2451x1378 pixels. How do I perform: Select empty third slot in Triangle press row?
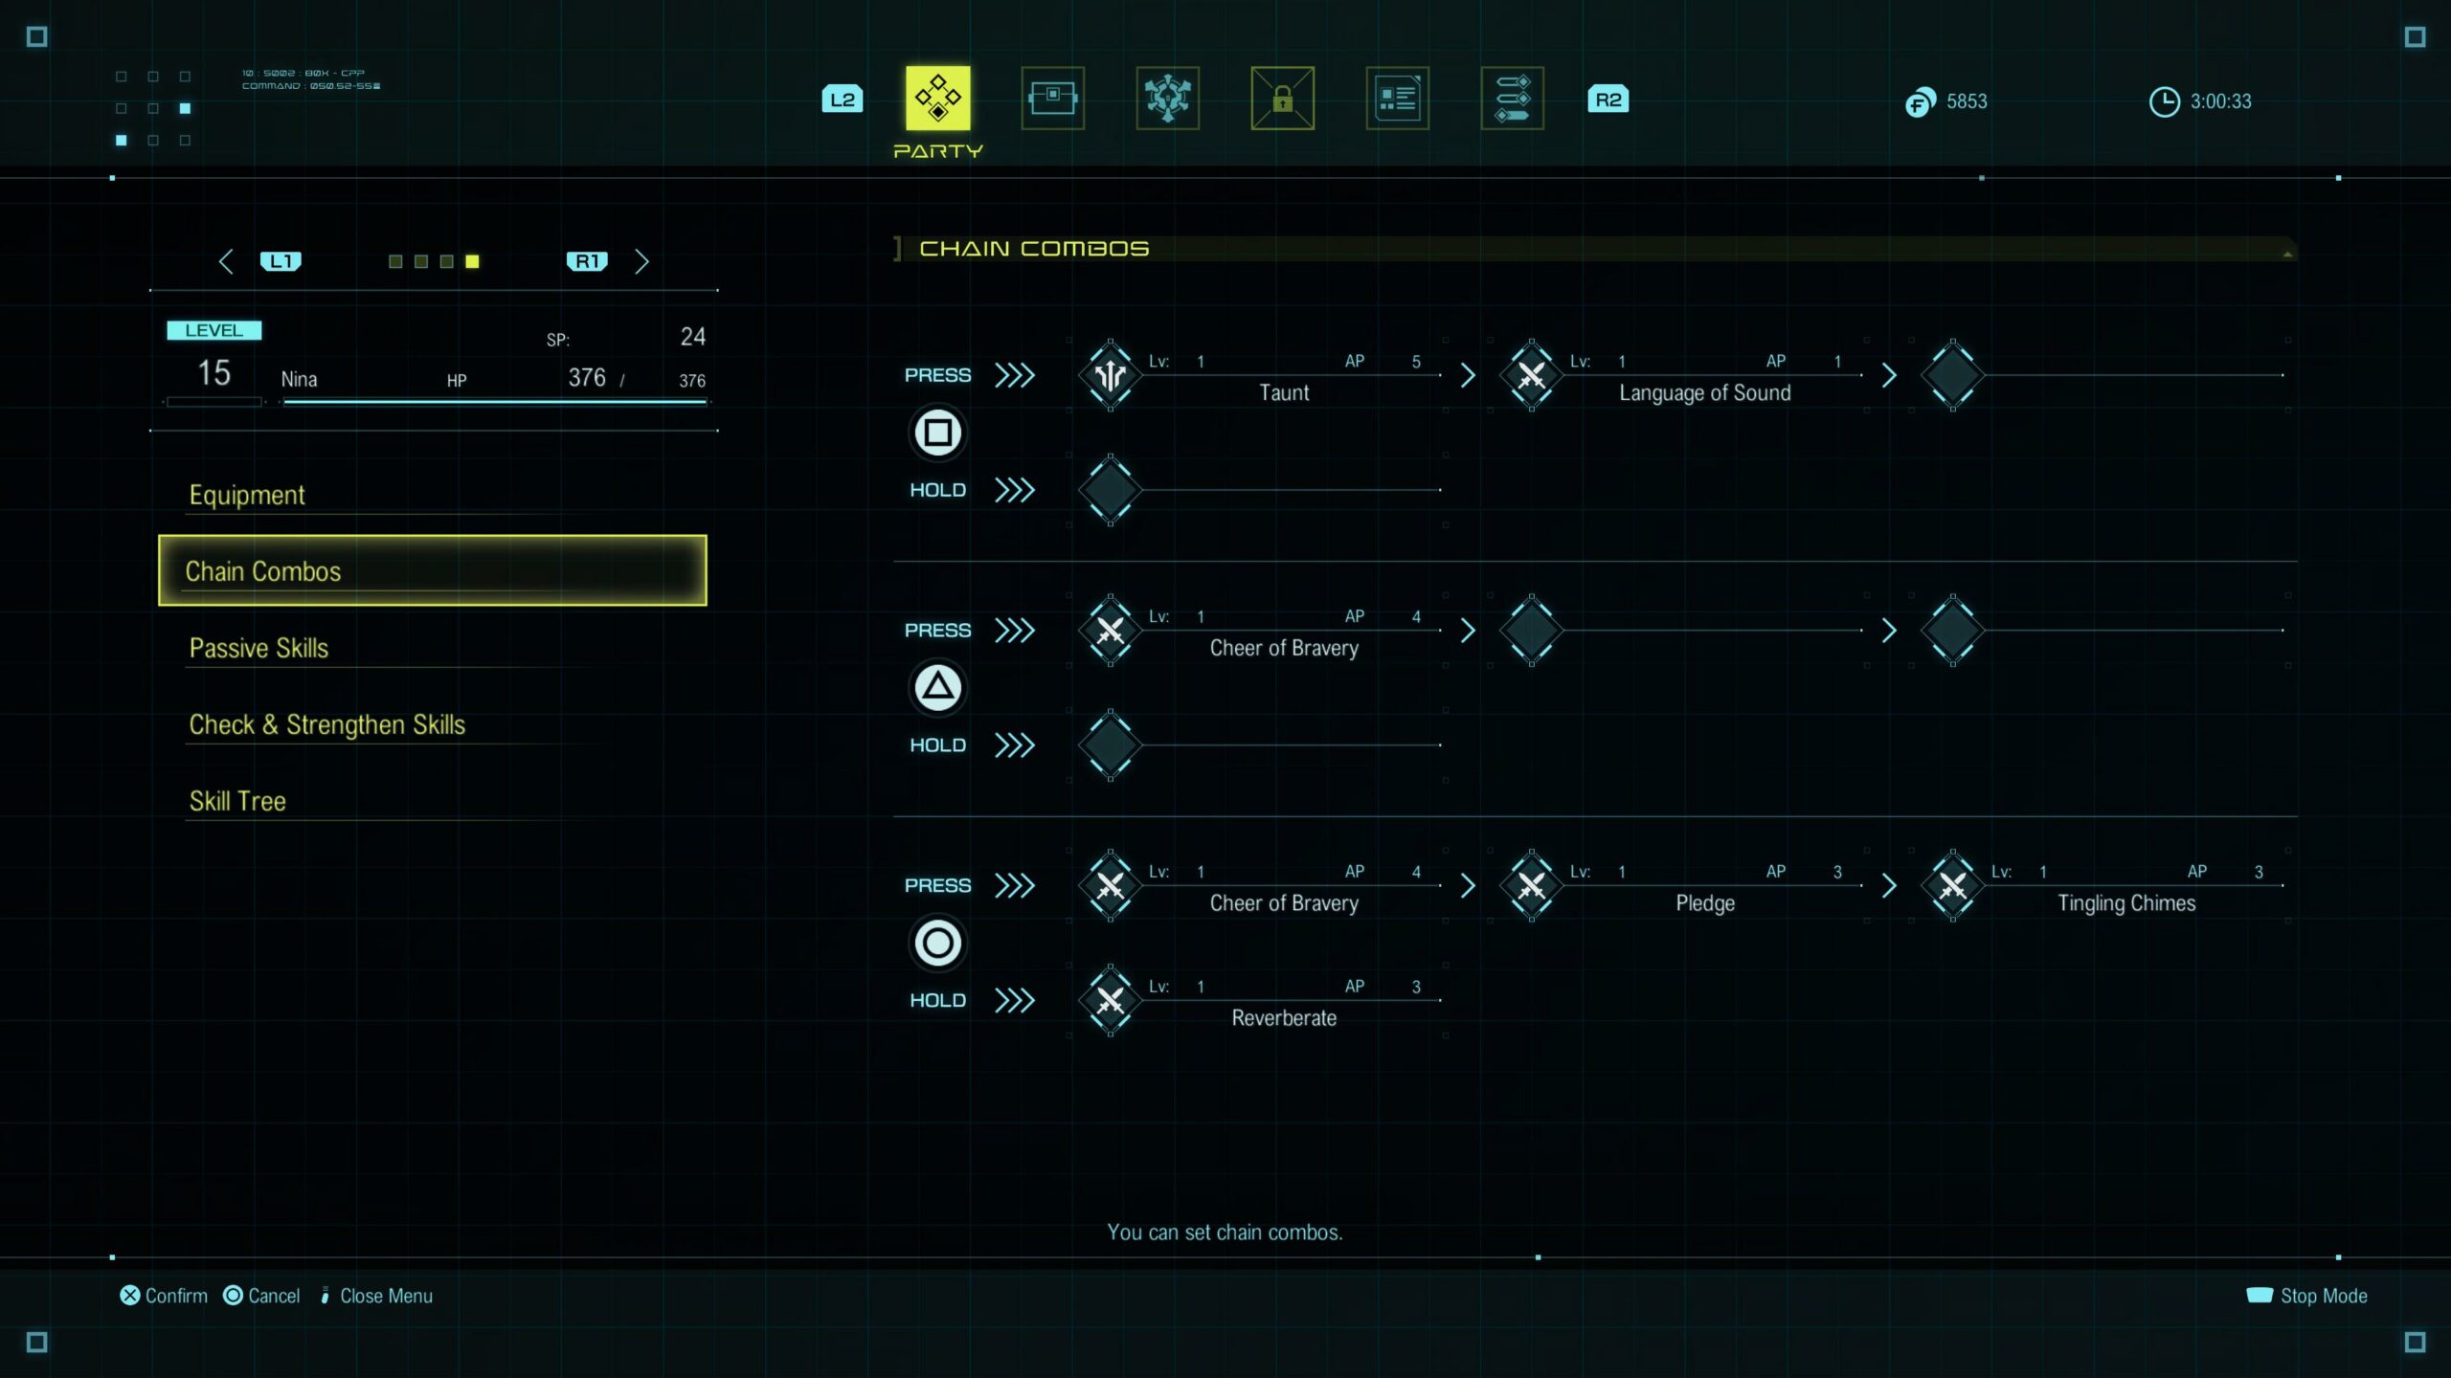click(x=1953, y=631)
